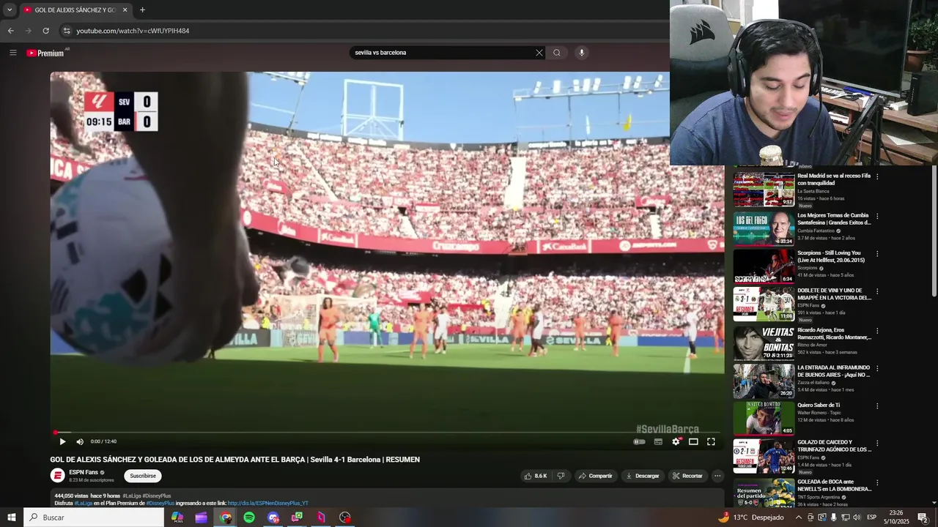Open the ESP input language selector

point(872,517)
